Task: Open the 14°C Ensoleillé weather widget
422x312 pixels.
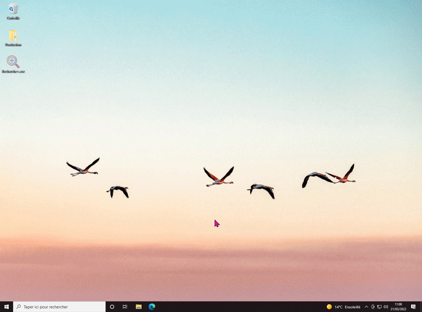Action: click(x=343, y=307)
